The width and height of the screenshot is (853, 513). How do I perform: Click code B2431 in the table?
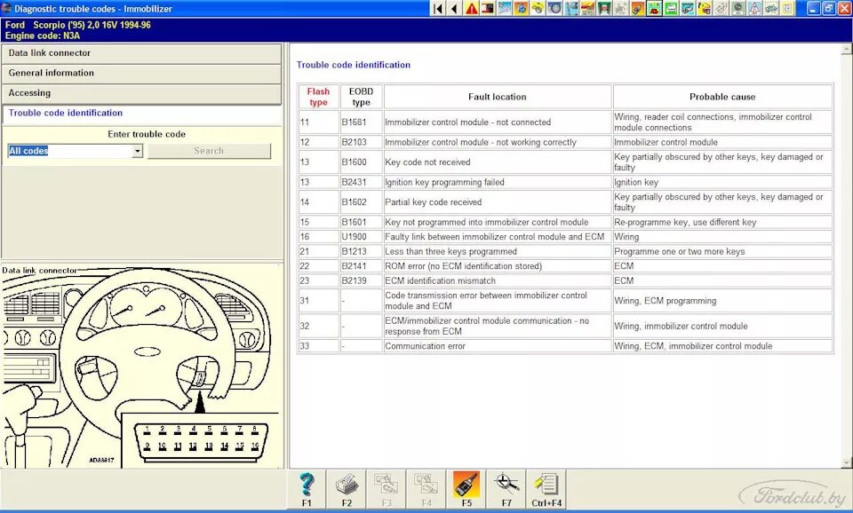[x=355, y=182]
